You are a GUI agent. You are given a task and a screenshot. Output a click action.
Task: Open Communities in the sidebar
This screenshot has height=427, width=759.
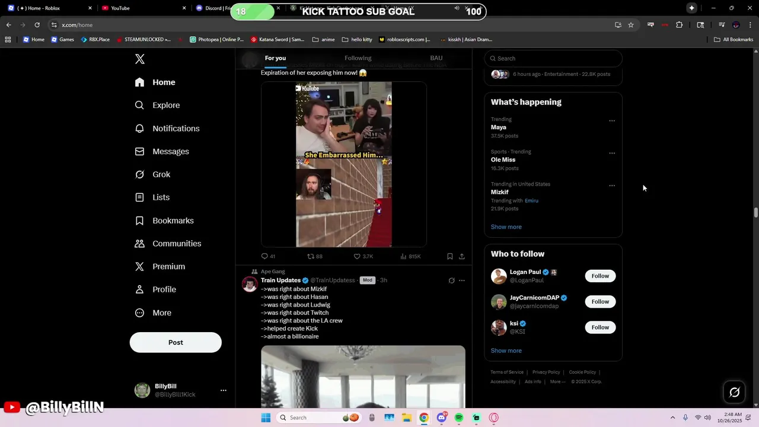168,244
